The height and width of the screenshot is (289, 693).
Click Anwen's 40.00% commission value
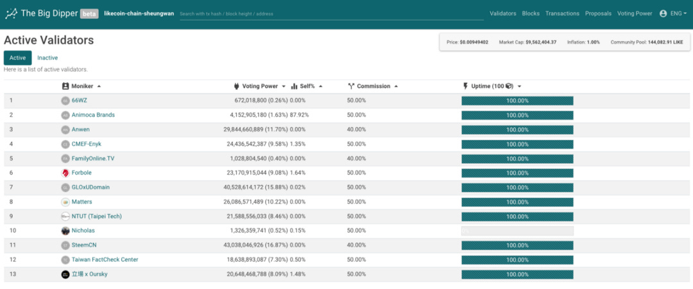(357, 130)
